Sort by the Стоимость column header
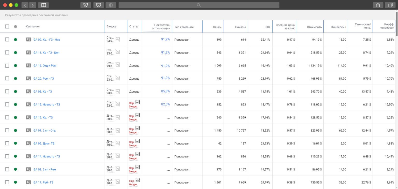Screen dimensions: 398x189 (x=314, y=27)
